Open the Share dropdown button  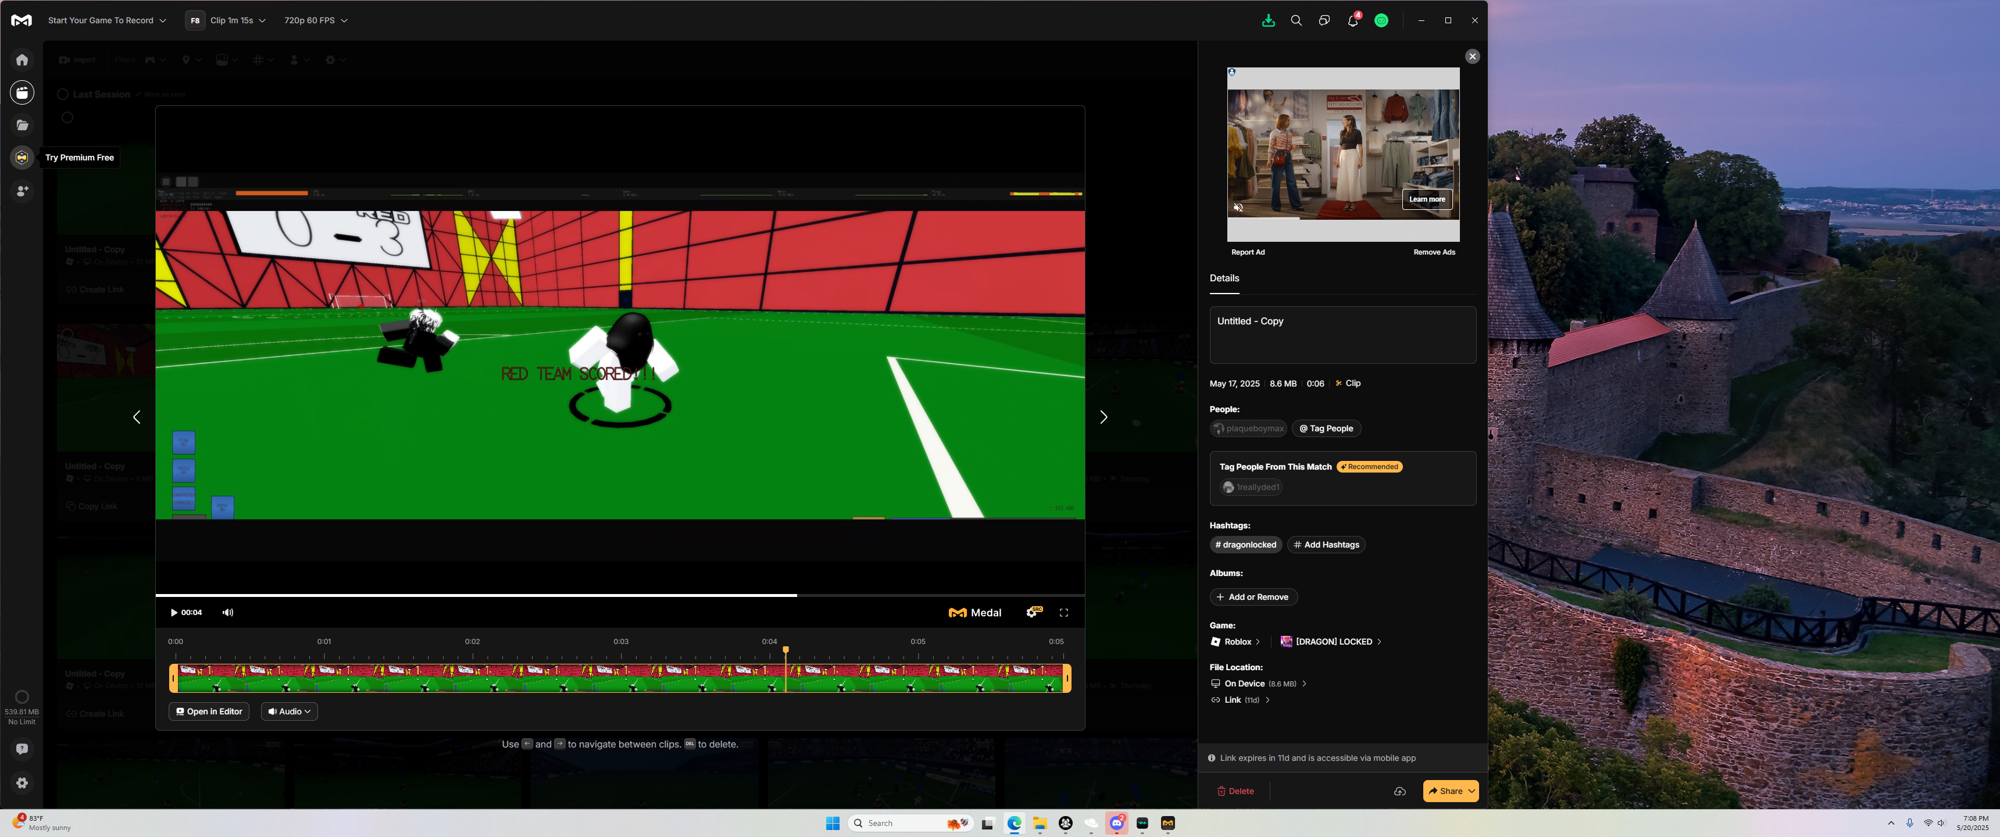(1451, 791)
